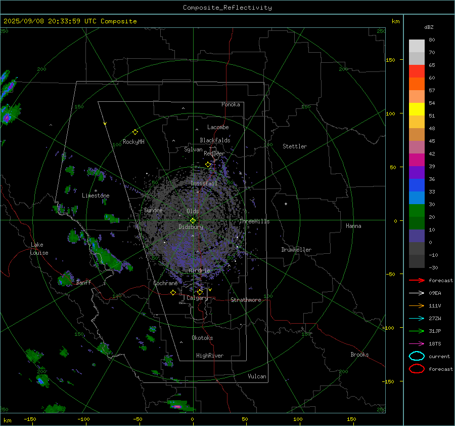Click the yellow diamond at the radar center
Screen dimensions: 455x426
pyautogui.click(x=193, y=221)
